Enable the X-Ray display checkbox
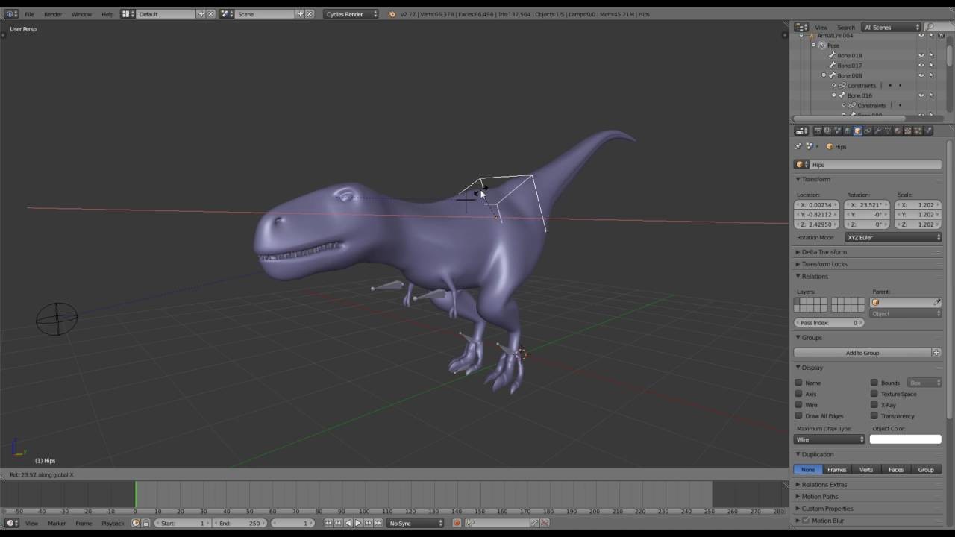The height and width of the screenshot is (537, 955). (x=874, y=405)
